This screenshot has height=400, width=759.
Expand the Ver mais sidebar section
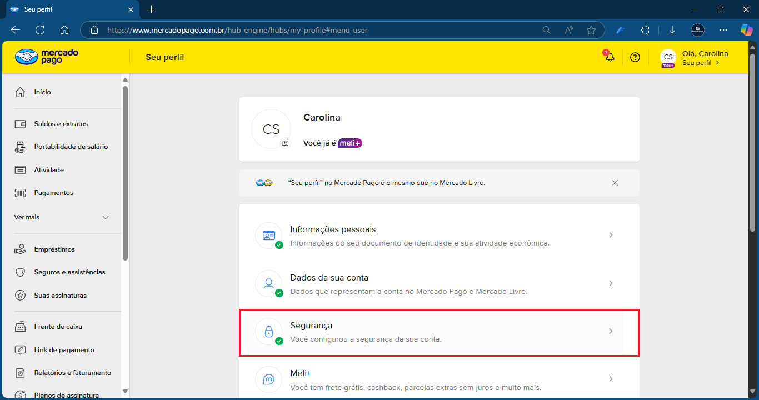[61, 217]
